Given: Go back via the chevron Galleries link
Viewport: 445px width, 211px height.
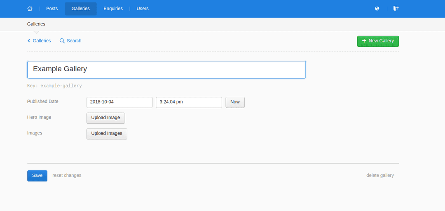Looking at the screenshot, I should click(39, 41).
